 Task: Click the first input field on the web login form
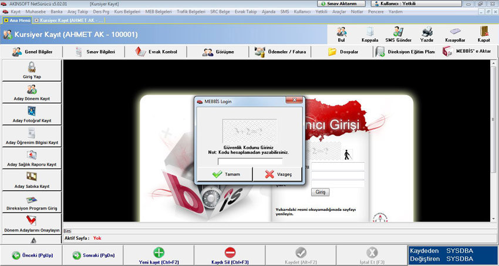click(x=338, y=166)
